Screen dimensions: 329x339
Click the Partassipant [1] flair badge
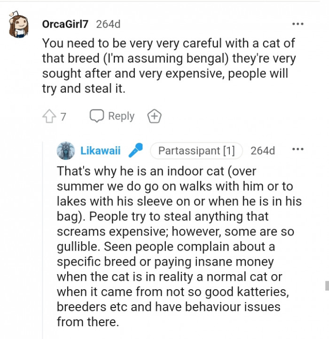coord(196,150)
